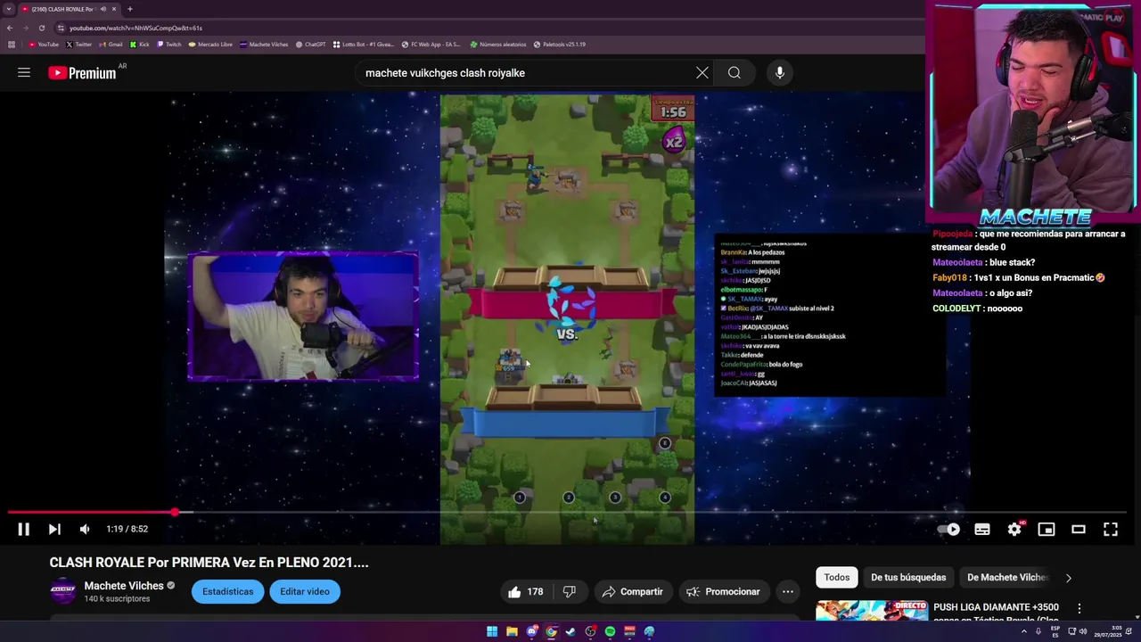The height and width of the screenshot is (642, 1141).
Task: Open the Twitch bookmark
Action: pyautogui.click(x=169, y=45)
